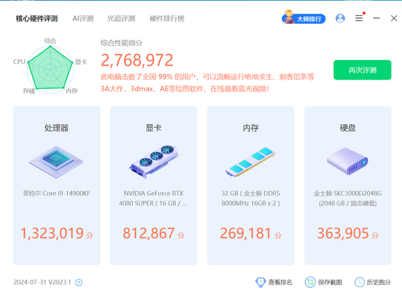Close the benchmark window
This screenshot has height=291, width=402.
click(x=394, y=18)
